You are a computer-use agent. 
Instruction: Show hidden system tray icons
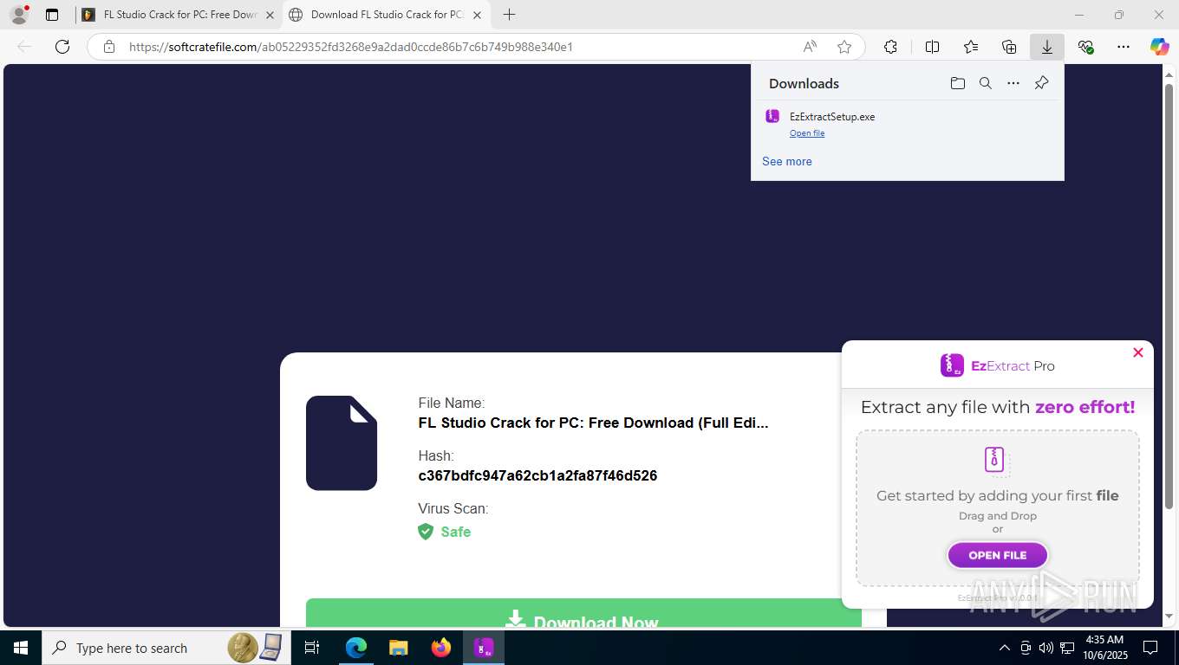[1005, 648]
